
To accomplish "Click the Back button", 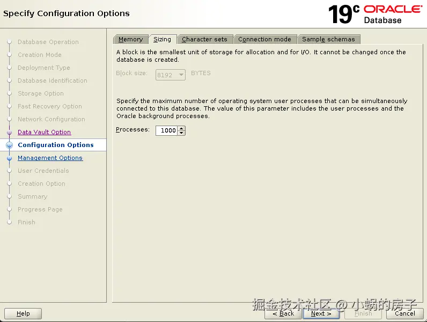I will (x=283, y=313).
